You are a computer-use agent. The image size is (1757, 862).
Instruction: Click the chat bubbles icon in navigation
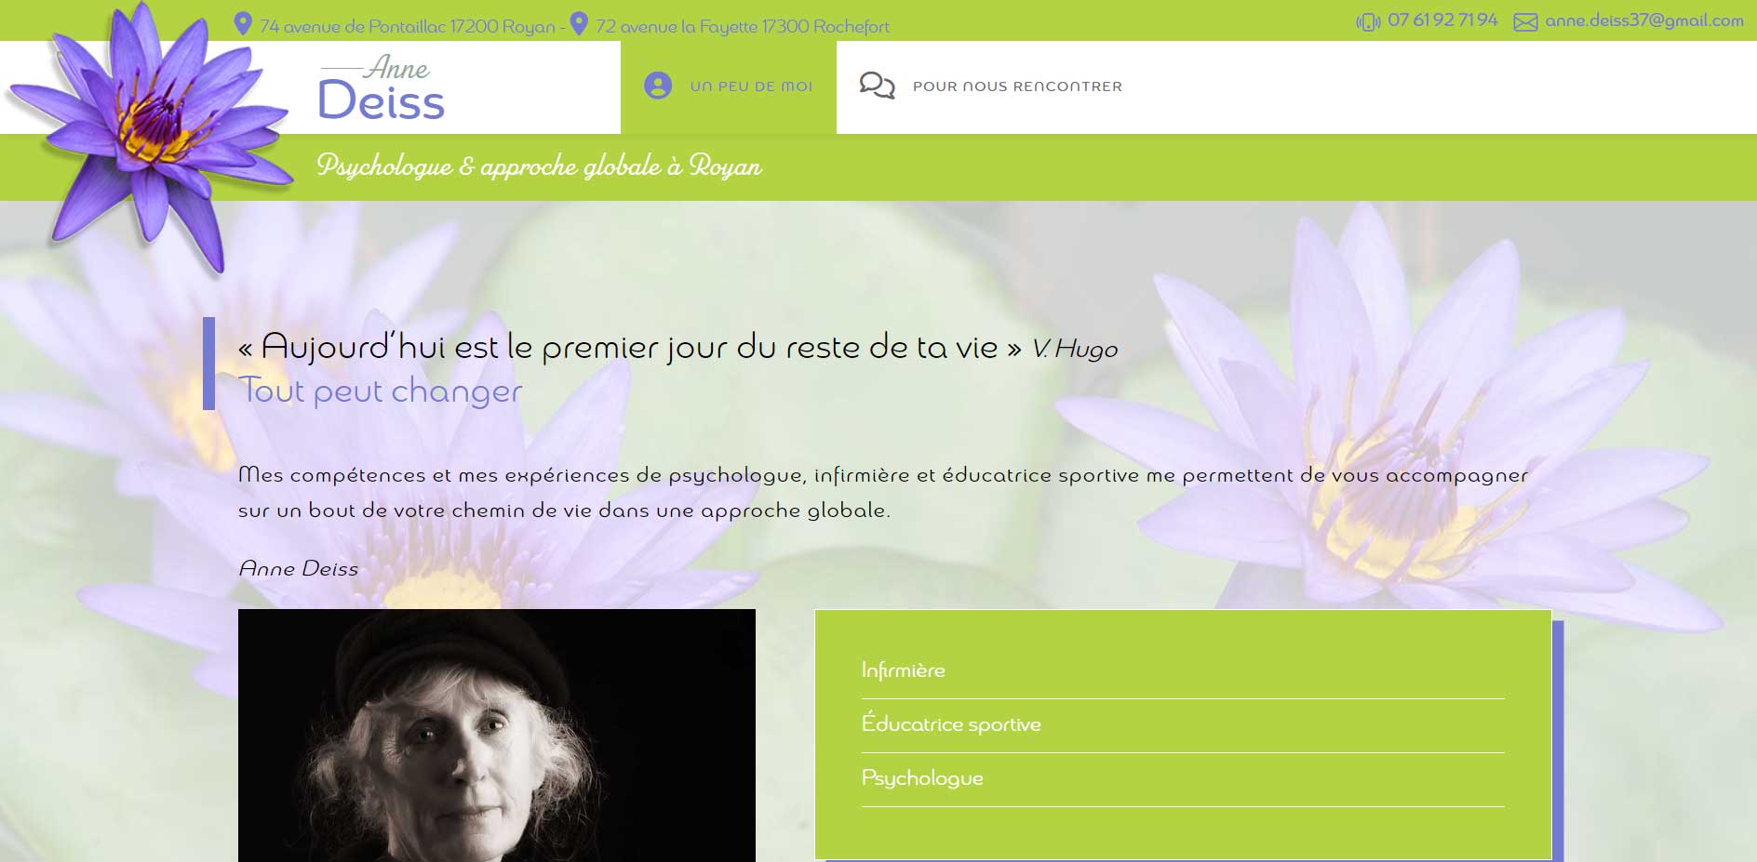pyautogui.click(x=877, y=86)
